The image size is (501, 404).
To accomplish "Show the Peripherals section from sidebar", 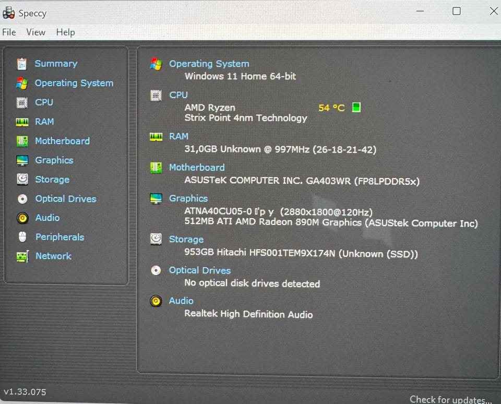I will pyautogui.click(x=60, y=237).
